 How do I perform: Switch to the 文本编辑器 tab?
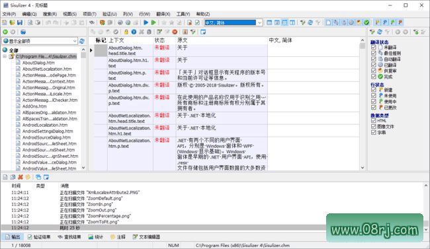146,237
